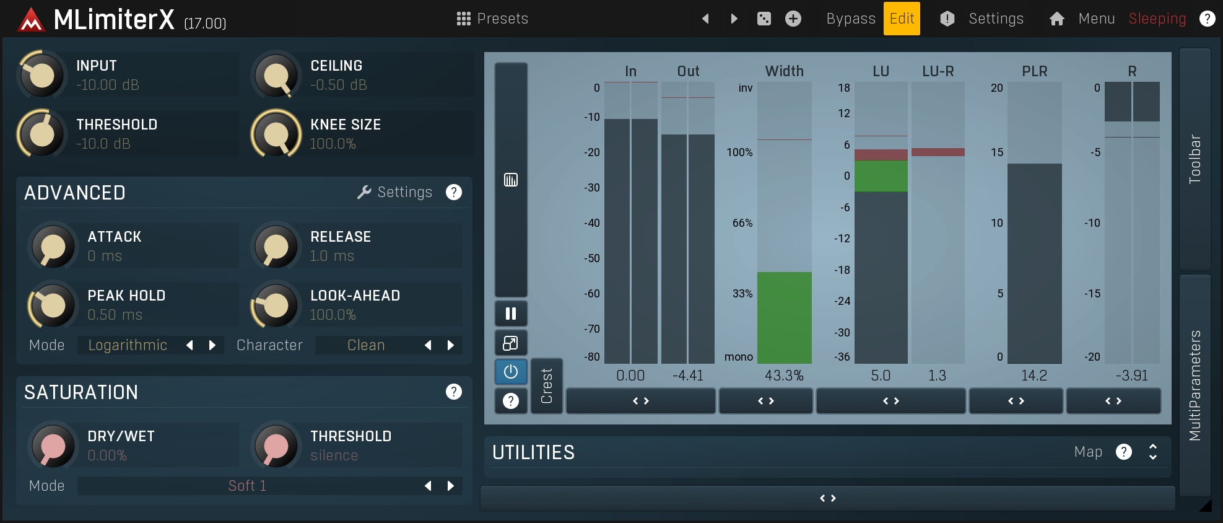
Task: Open the Logarithmic mode dropdown
Action: pos(128,345)
